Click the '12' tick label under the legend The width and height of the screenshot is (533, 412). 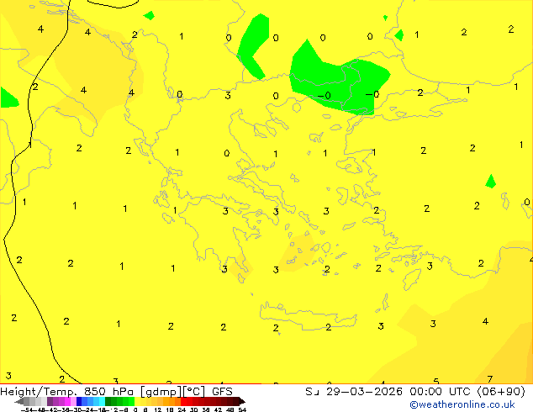click(158, 409)
